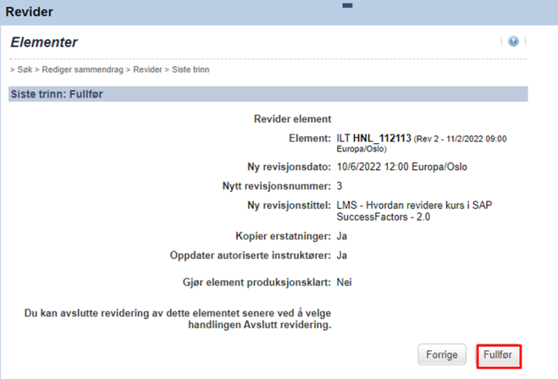
Task: Click the Ja value for Oppdater autoriserte instruktører
Action: point(342,255)
